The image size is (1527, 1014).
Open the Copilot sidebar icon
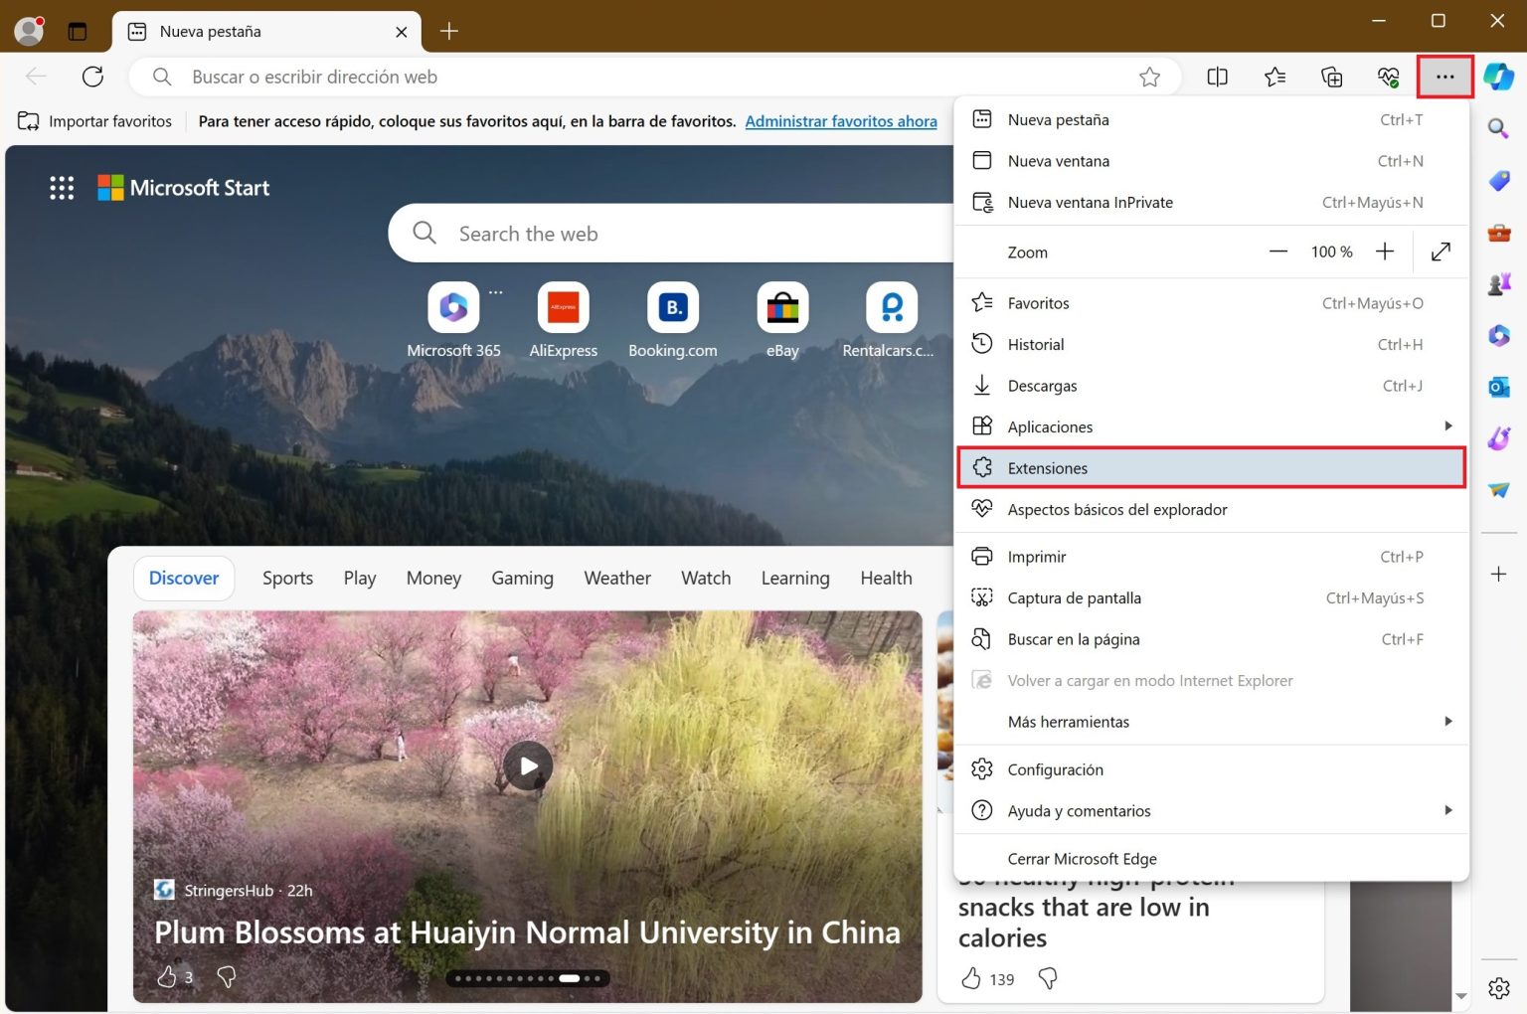1498,77
